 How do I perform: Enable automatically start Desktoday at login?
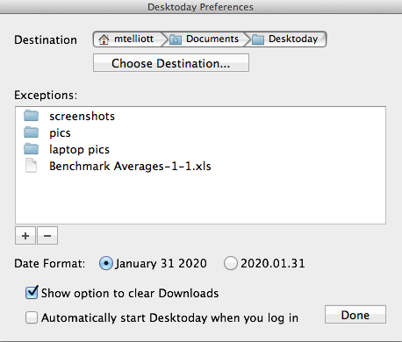click(32, 317)
